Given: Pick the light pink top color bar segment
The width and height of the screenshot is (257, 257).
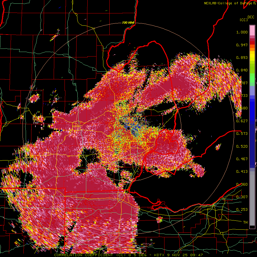Looking at the screenshot, I should click(252, 30).
